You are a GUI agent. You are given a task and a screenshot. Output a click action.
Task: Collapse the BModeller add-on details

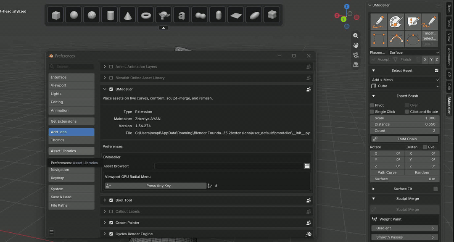point(105,89)
